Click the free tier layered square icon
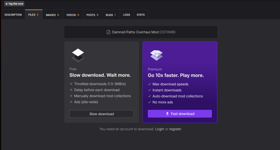Image resolution: width=280 pixels, height=150 pixels. click(78, 55)
